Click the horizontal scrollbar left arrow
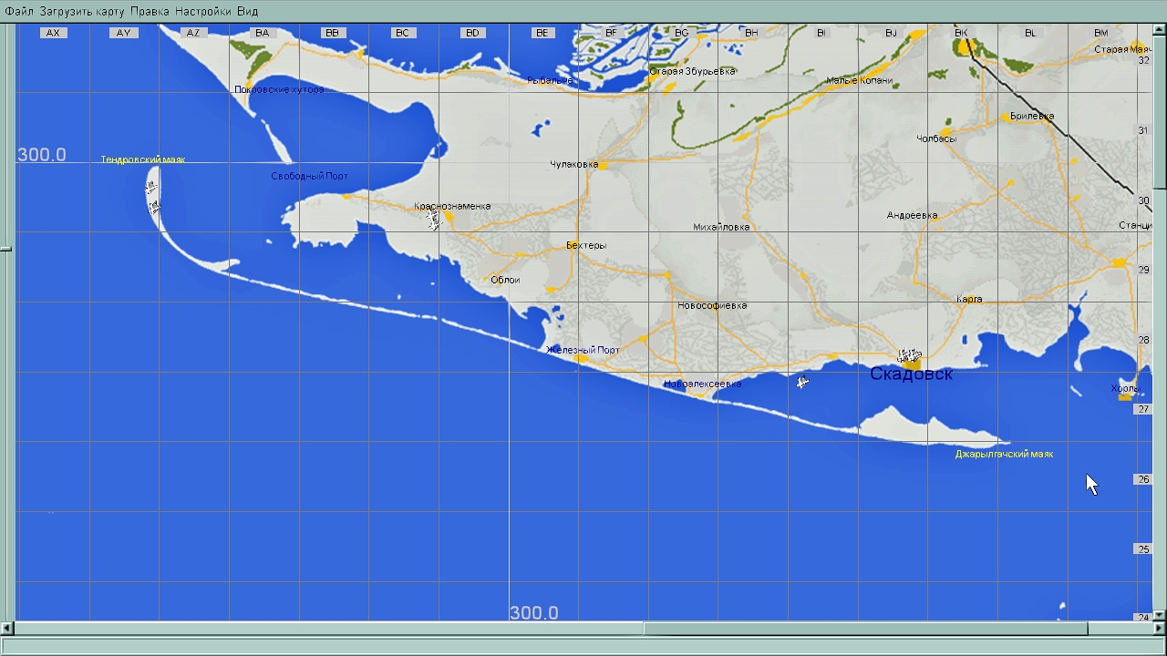This screenshot has width=1167, height=656. (6, 629)
